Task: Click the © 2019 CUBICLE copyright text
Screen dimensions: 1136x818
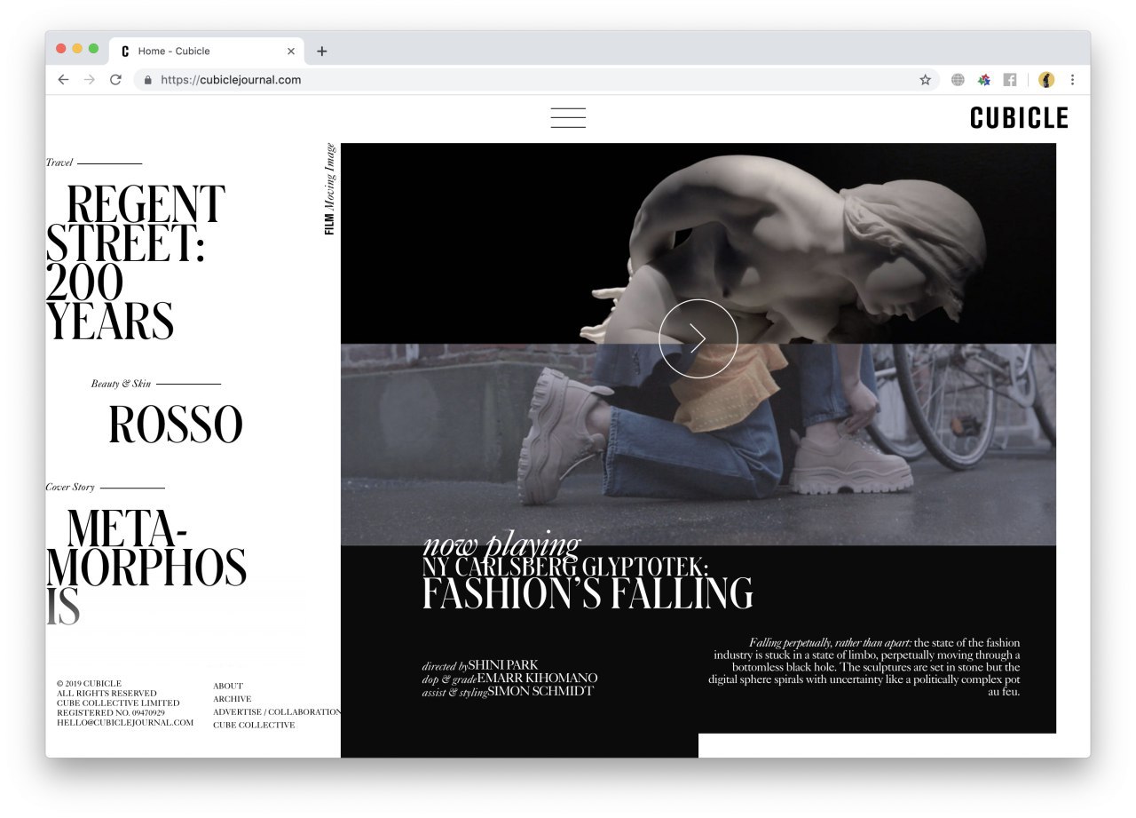Action: point(89,683)
